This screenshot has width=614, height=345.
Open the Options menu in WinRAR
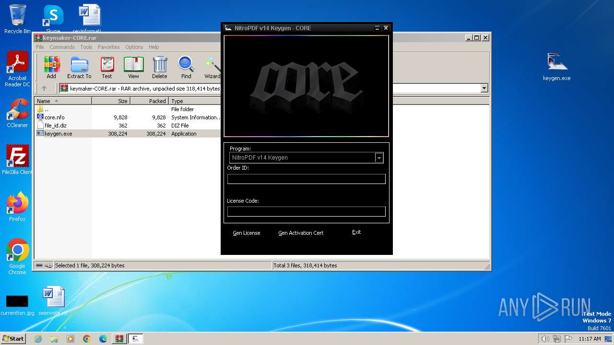[134, 47]
